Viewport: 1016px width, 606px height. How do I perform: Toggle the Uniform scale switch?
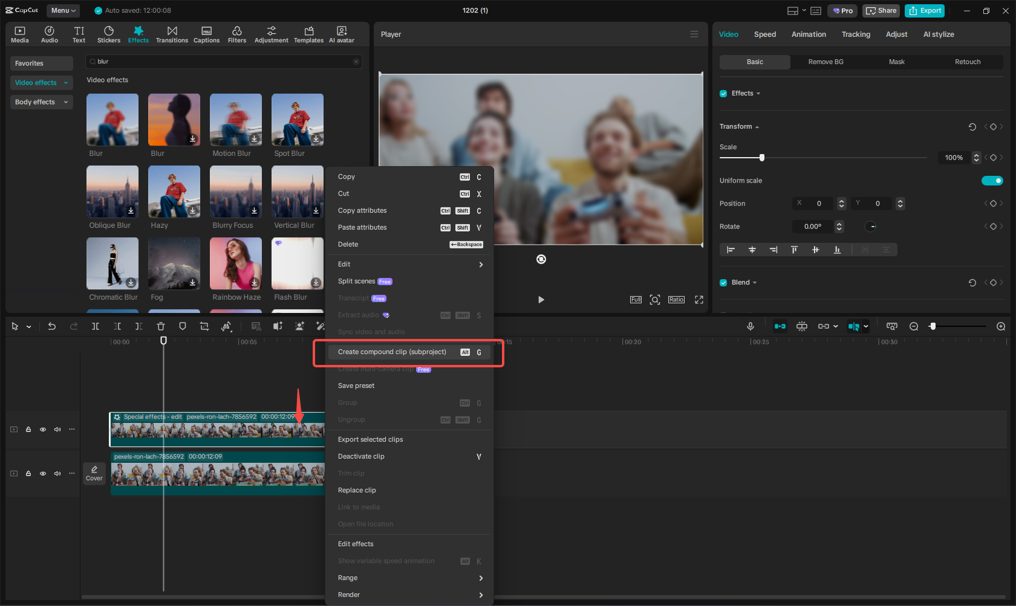[x=992, y=180]
